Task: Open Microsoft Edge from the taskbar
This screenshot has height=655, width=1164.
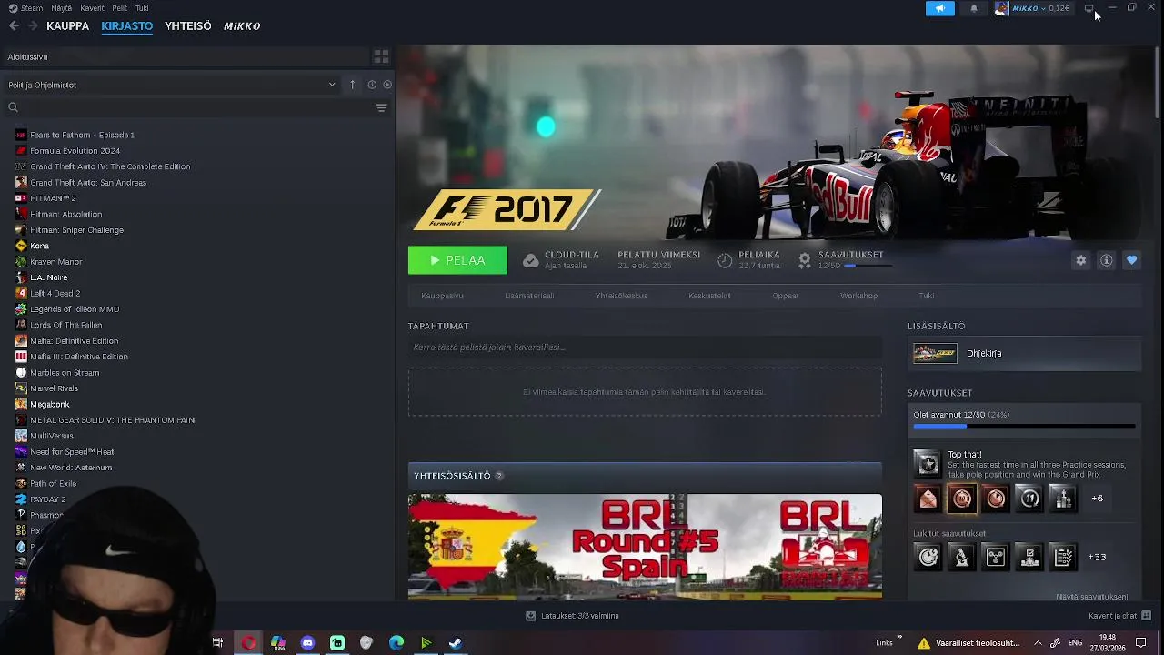Action: (x=396, y=643)
